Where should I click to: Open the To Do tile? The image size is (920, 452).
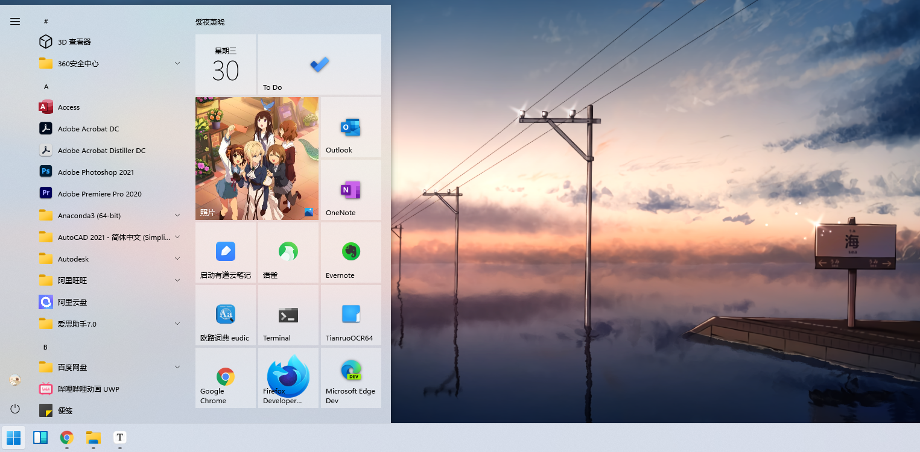point(320,64)
